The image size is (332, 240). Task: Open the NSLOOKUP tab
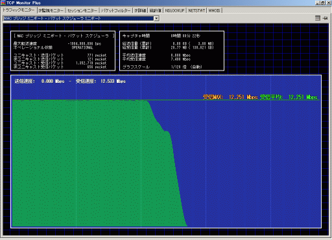(x=174, y=10)
